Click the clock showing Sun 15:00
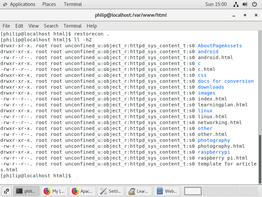The image size is (262, 197). click(216, 4)
